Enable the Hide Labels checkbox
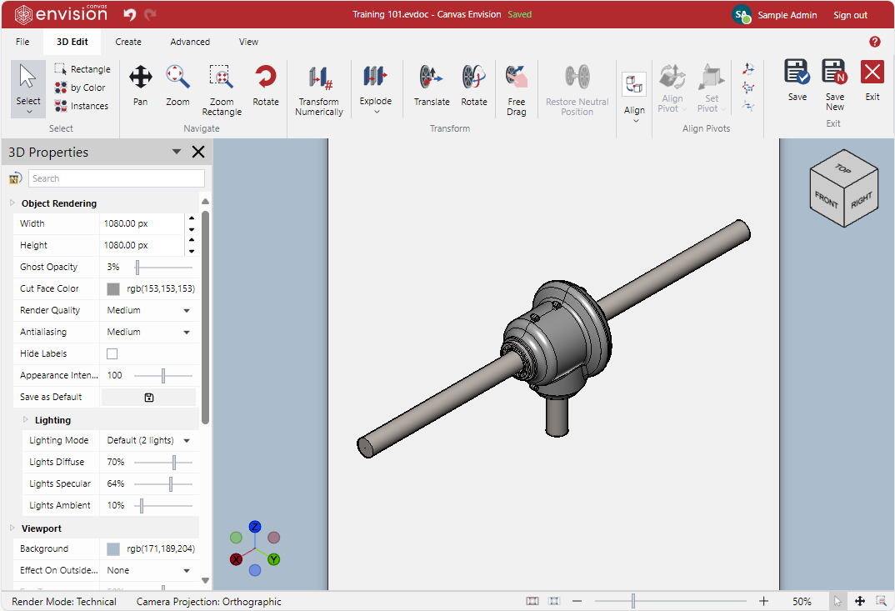The width and height of the screenshot is (895, 611). (x=112, y=353)
